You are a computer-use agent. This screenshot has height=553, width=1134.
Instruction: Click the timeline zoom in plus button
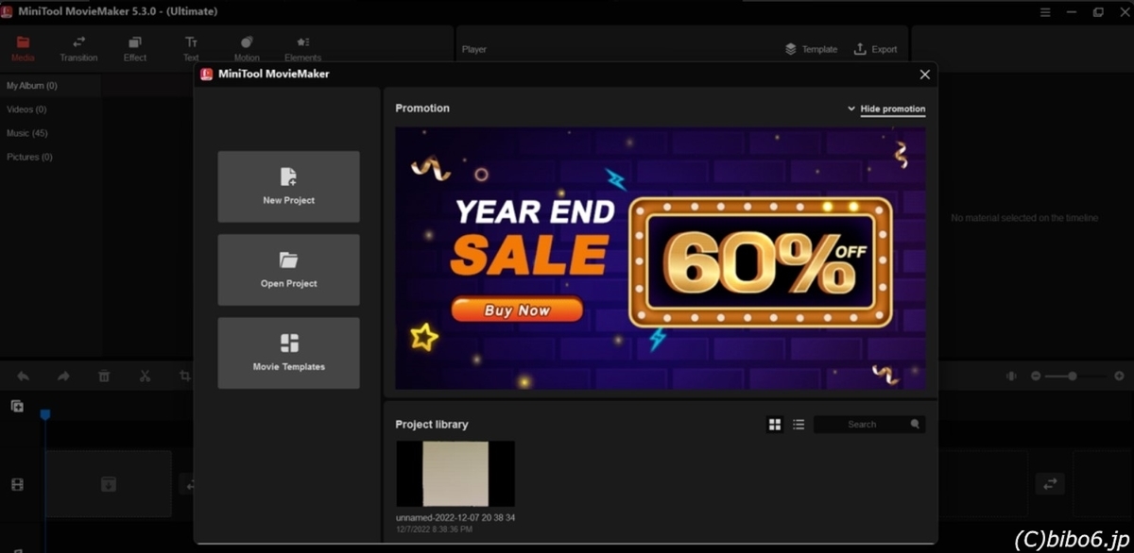(1119, 376)
